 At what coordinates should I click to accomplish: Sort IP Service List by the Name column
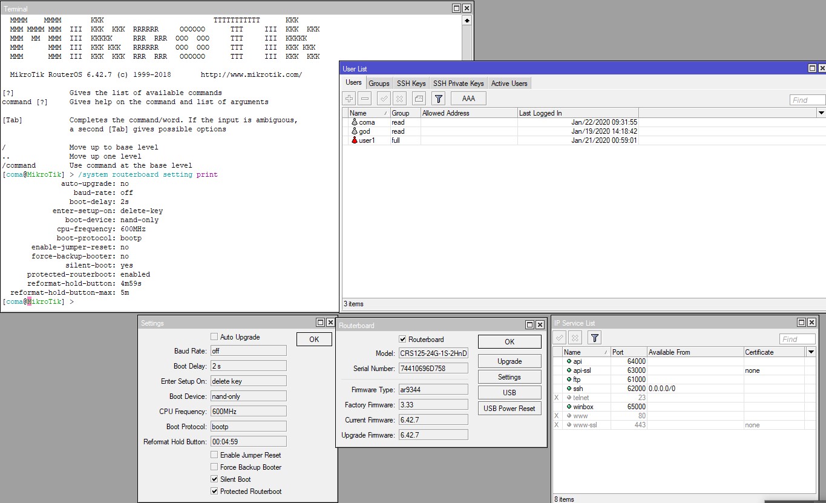(x=586, y=352)
